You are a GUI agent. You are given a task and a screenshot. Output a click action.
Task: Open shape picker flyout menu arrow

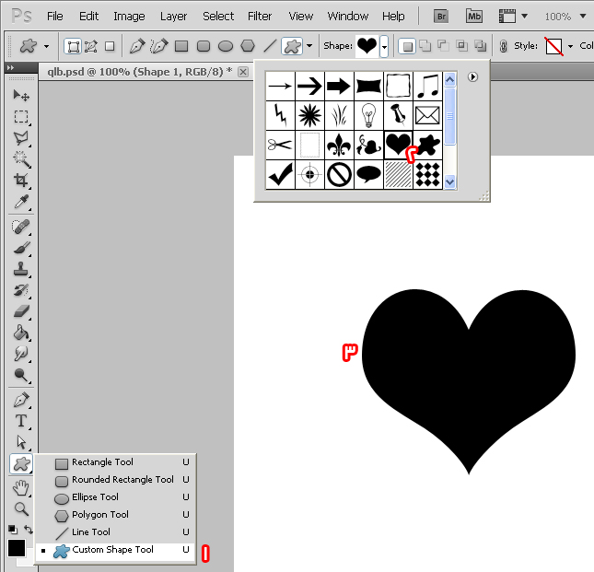click(x=472, y=77)
